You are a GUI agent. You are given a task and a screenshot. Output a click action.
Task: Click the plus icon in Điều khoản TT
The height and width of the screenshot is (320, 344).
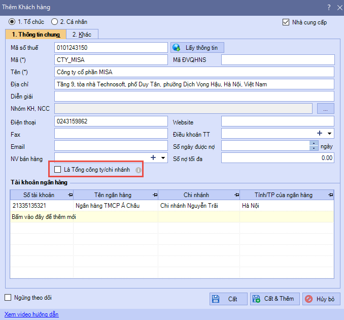click(x=320, y=133)
